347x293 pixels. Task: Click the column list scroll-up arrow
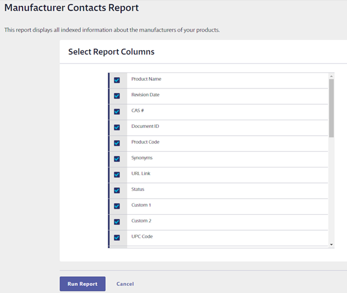tap(331, 77)
